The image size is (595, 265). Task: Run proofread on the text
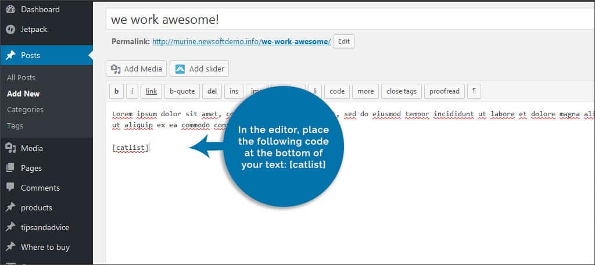445,91
